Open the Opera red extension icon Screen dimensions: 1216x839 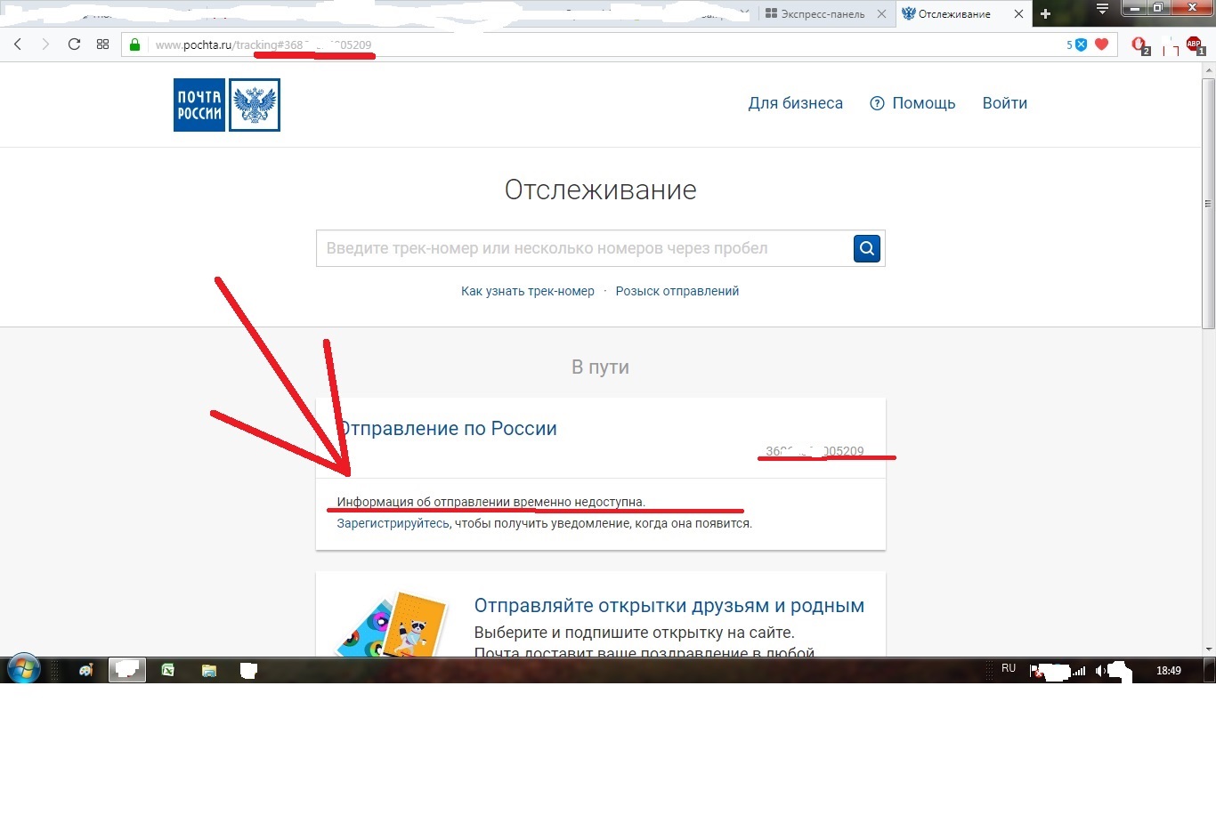[1139, 45]
